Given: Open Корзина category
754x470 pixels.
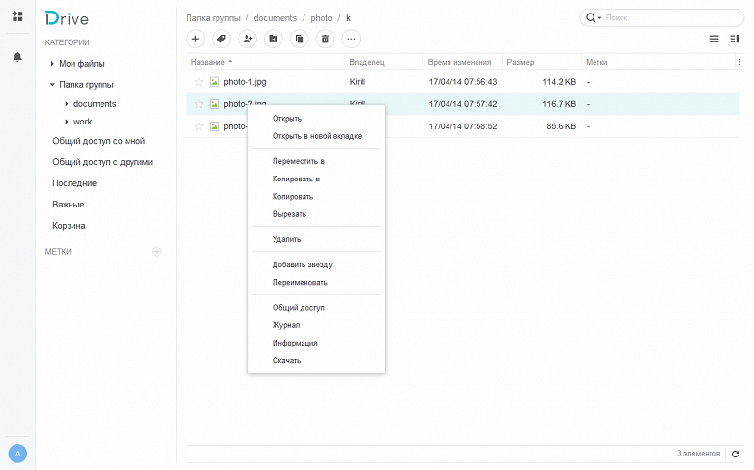Looking at the screenshot, I should point(69,226).
